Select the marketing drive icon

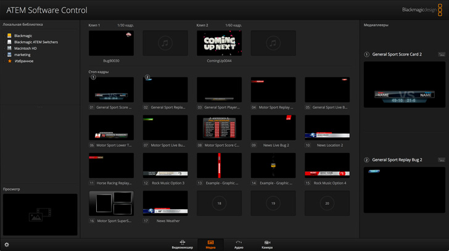[x=9, y=55]
